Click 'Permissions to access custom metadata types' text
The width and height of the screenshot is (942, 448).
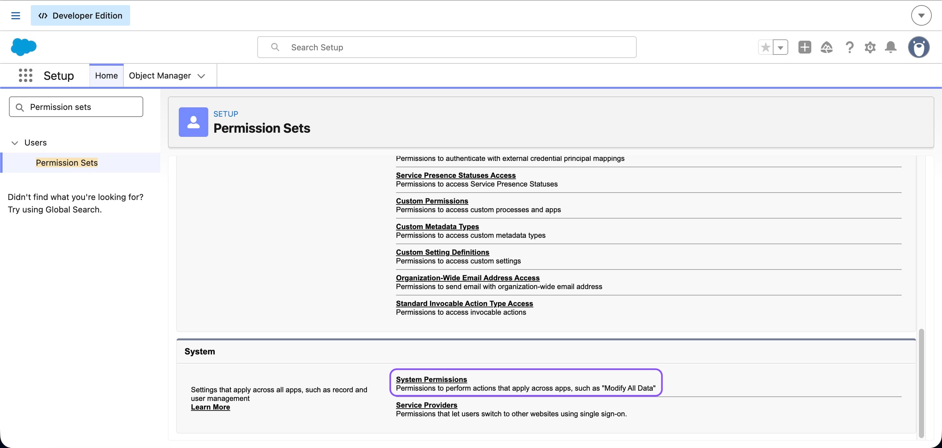coord(471,235)
